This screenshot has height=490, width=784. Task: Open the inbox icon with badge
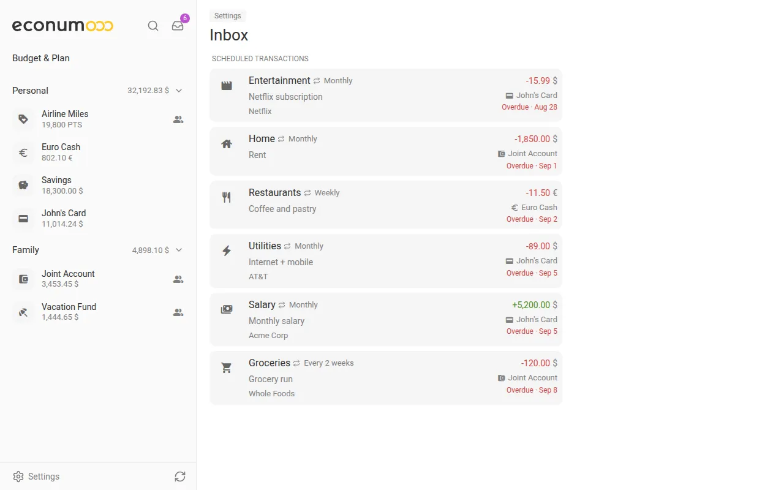point(178,26)
